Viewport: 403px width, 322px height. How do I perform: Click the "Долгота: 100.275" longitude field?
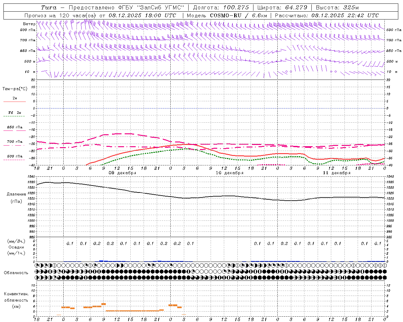[221, 8]
